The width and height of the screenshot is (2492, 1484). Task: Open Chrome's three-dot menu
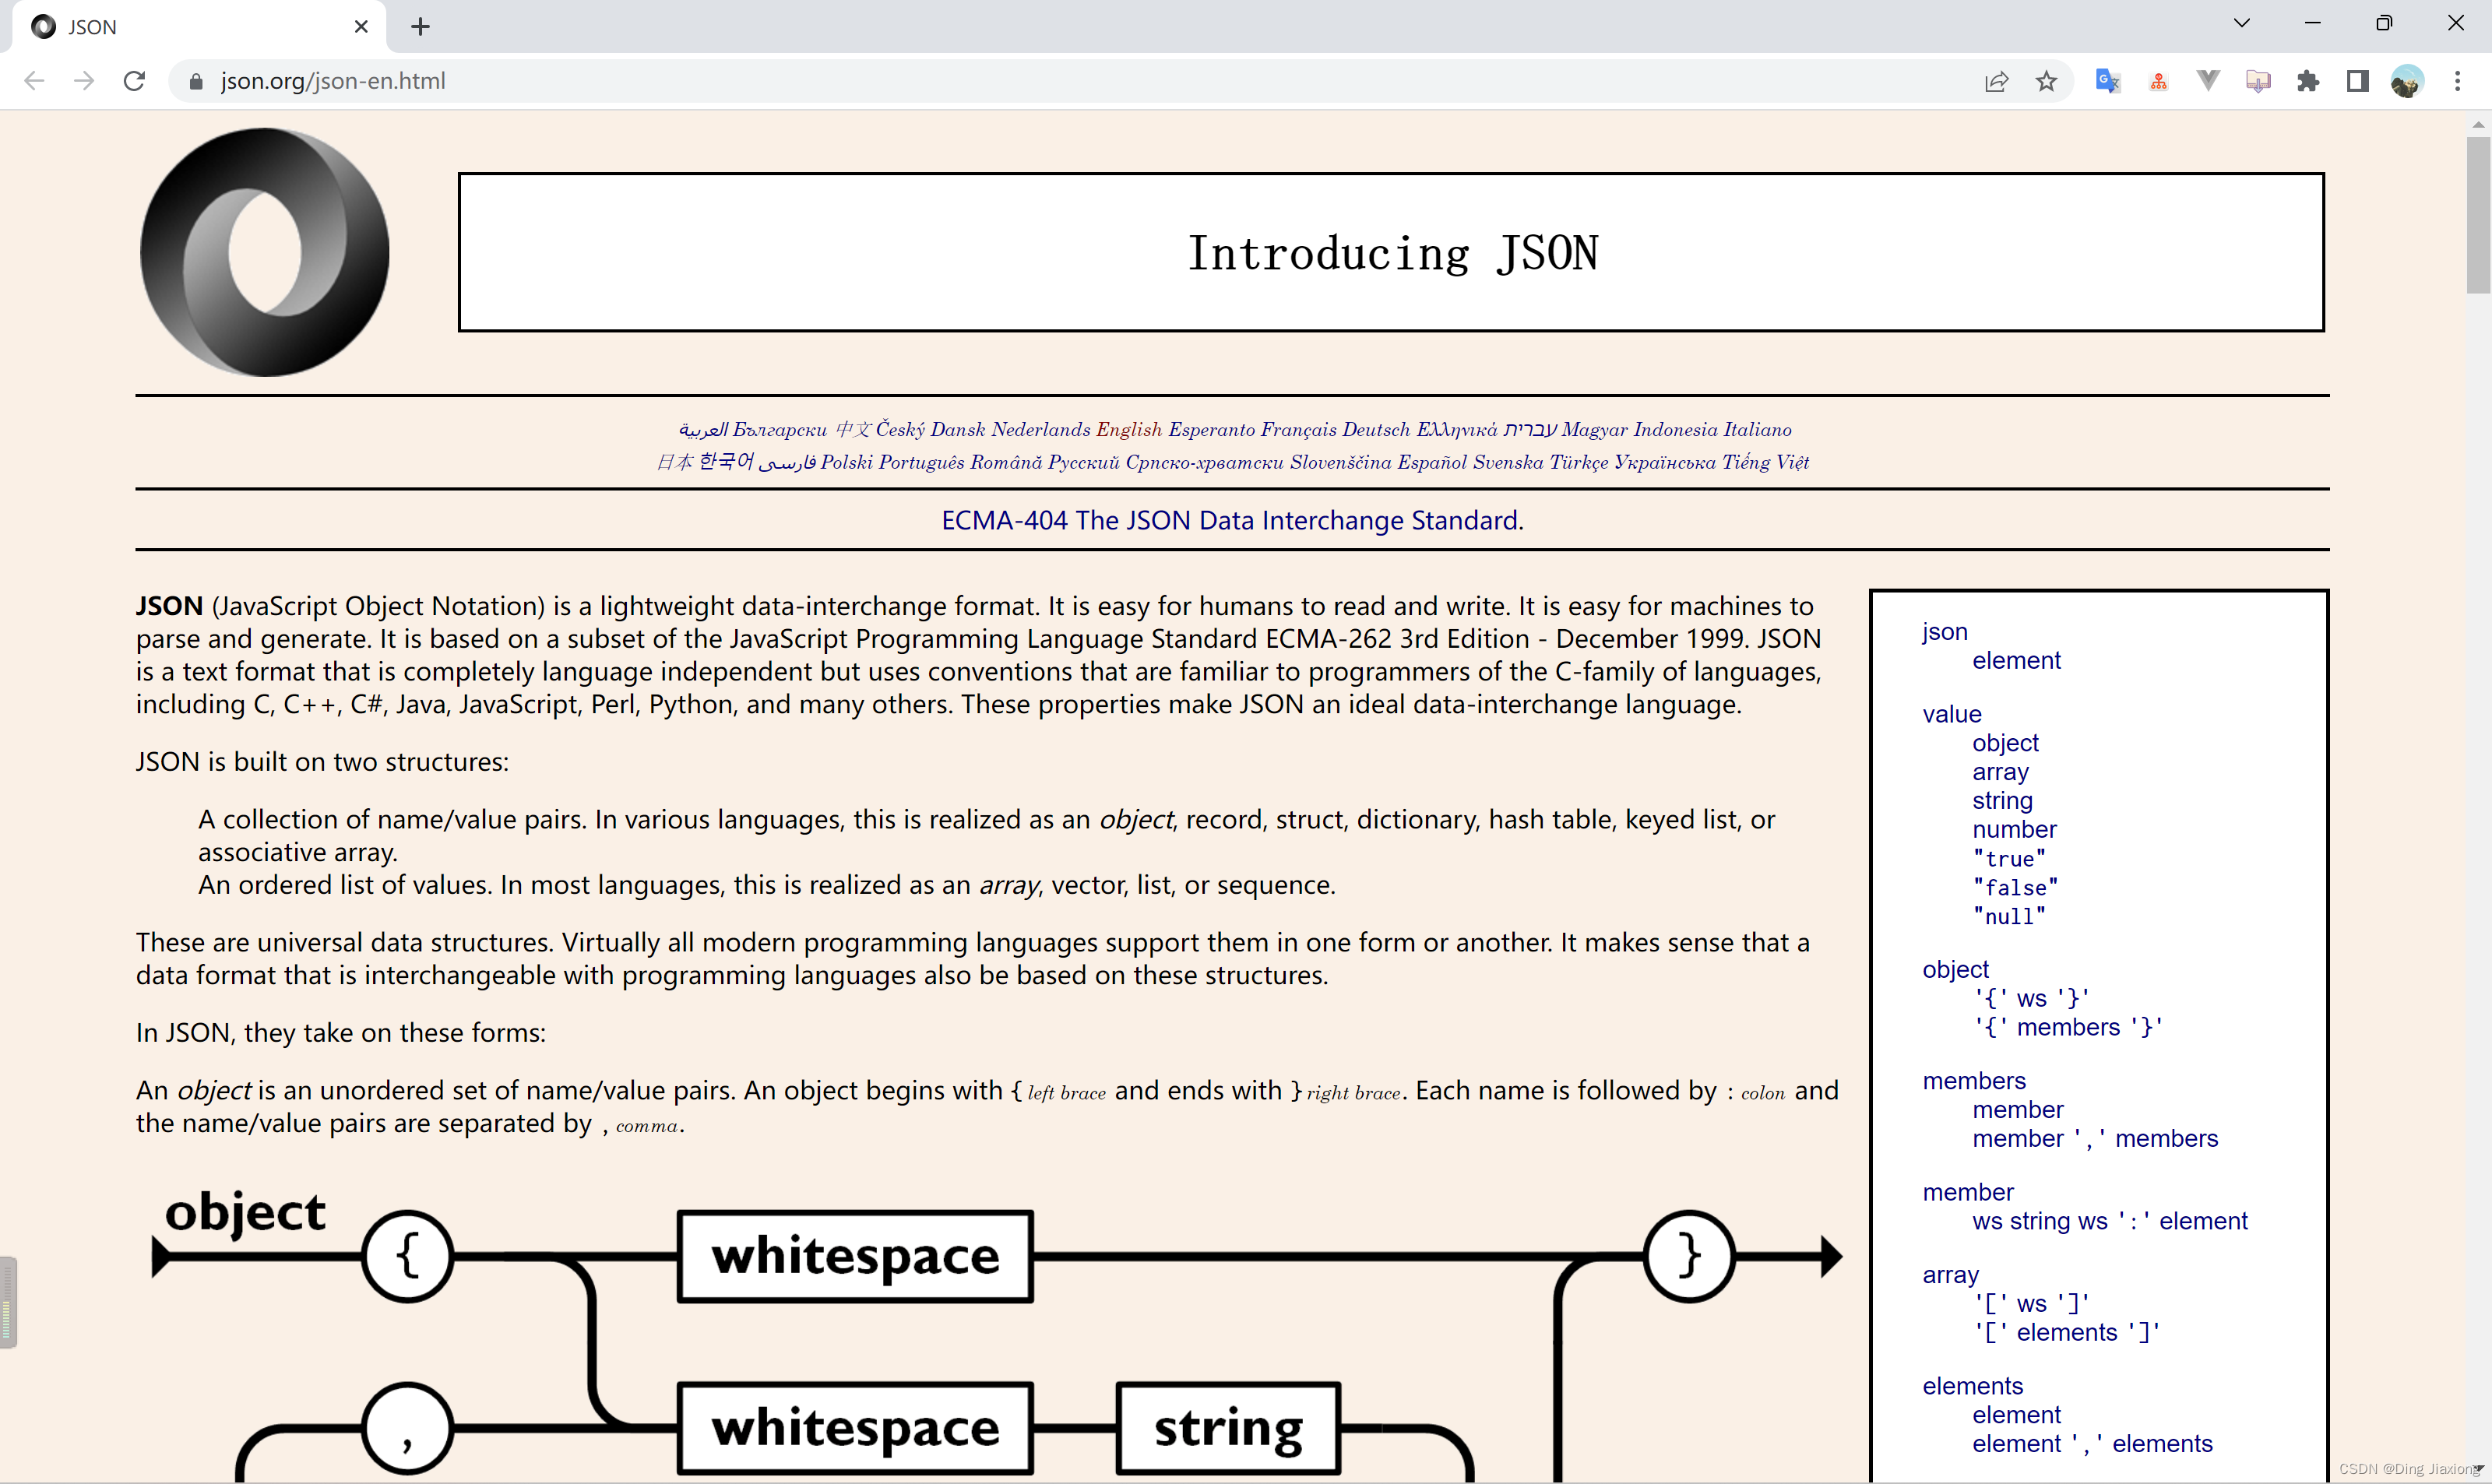click(2457, 81)
